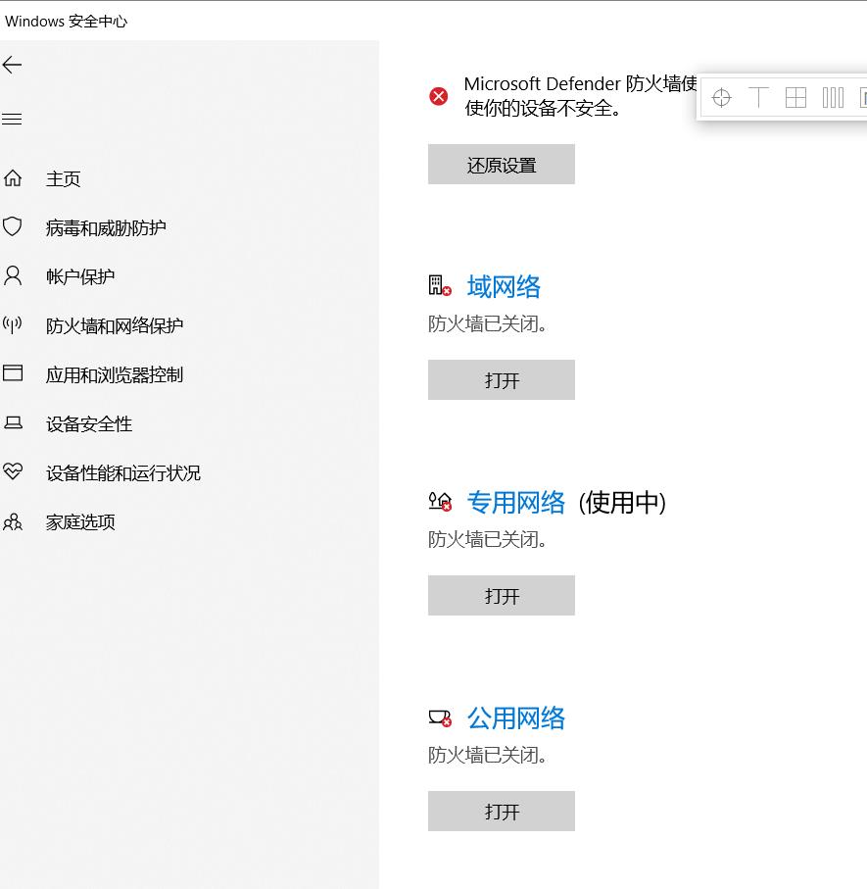Click the building icon next to 域网络

click(x=440, y=286)
